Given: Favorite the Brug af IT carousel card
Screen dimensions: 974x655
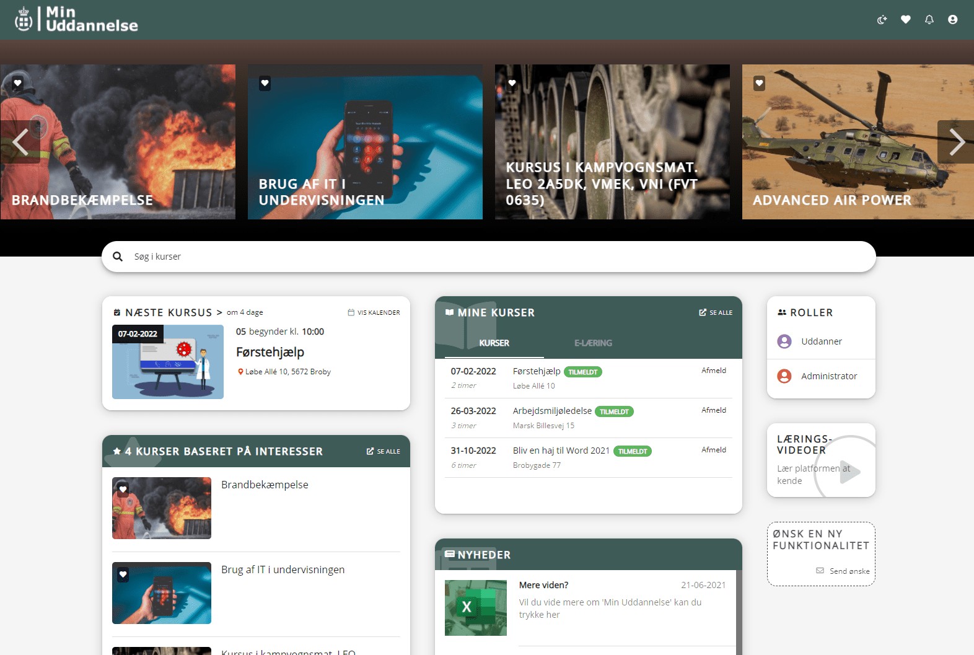Looking at the screenshot, I should (x=265, y=83).
